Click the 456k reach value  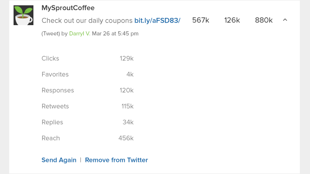pos(126,138)
